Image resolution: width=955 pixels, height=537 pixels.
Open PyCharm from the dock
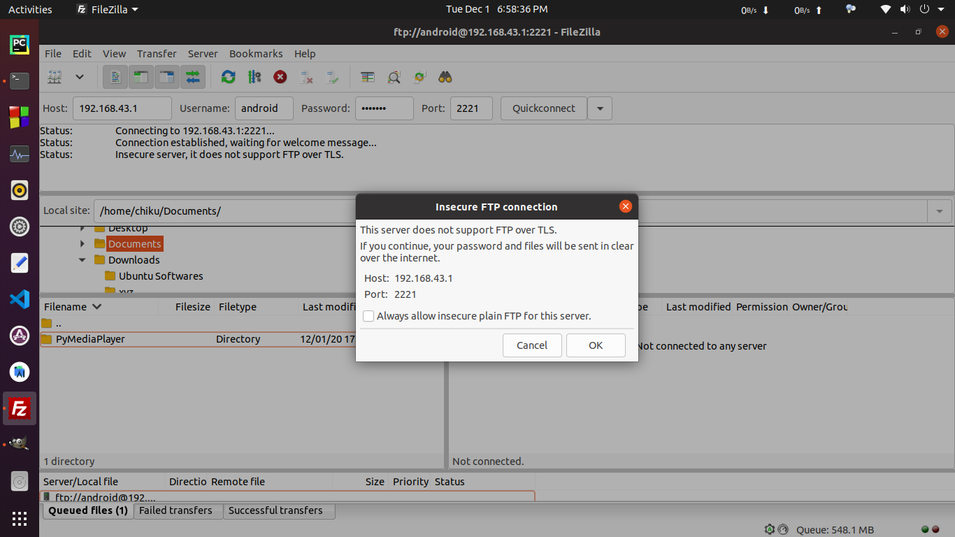[20, 45]
